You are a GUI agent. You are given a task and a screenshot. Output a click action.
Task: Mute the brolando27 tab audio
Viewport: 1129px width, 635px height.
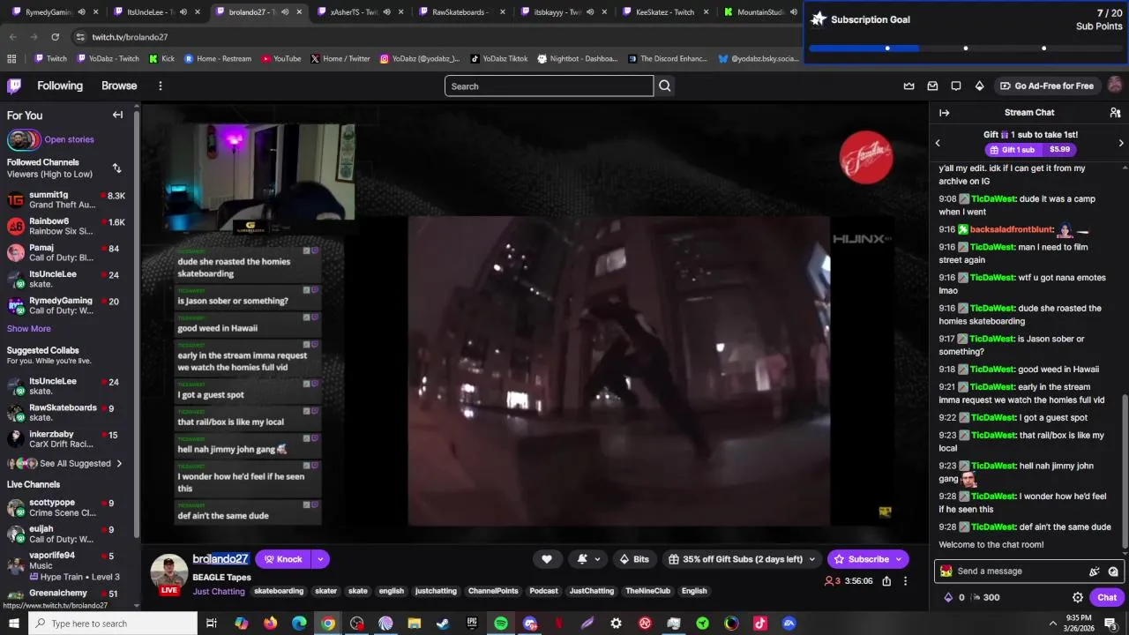click(x=284, y=12)
